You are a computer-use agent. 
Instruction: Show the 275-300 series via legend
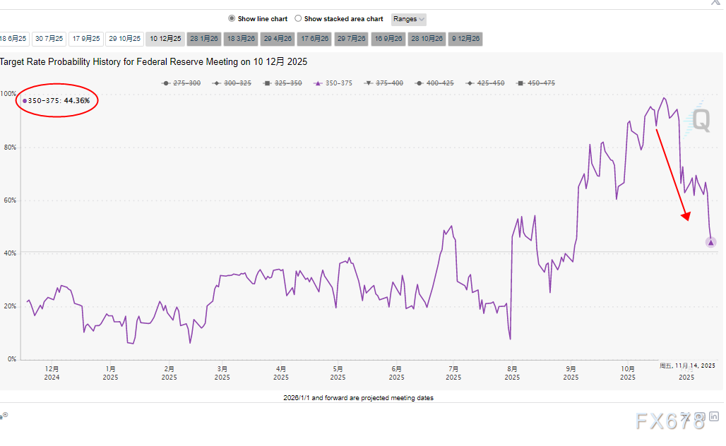pyautogui.click(x=181, y=83)
